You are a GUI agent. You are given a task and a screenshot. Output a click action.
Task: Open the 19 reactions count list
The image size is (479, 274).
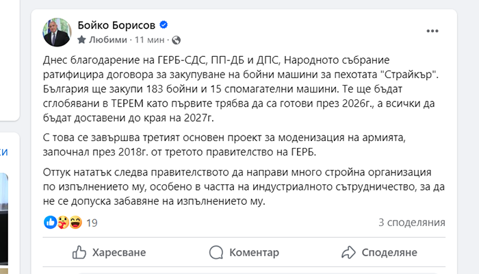point(92,223)
